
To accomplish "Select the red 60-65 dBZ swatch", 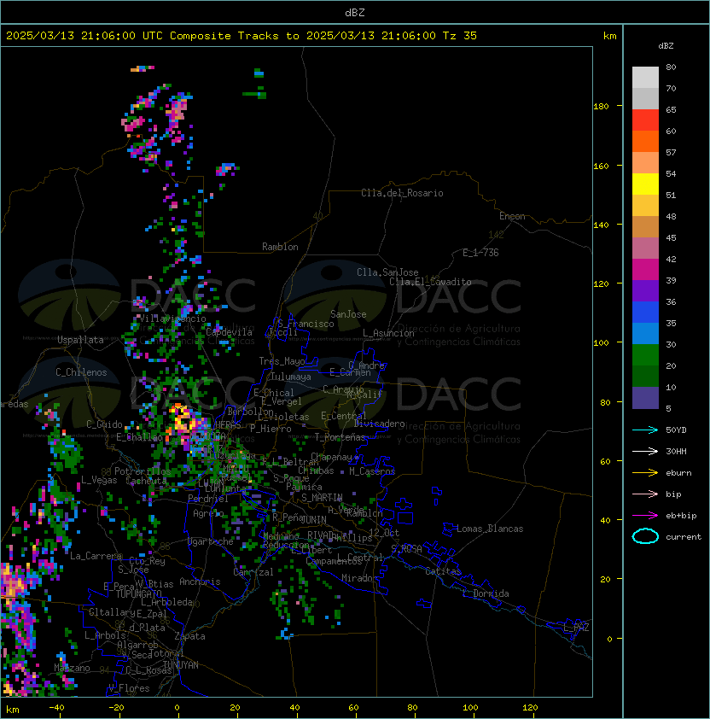I will pos(645,120).
